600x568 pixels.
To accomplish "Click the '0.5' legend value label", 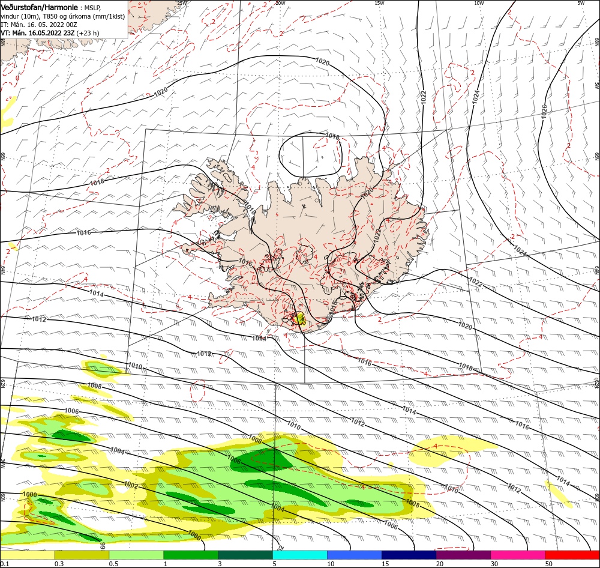I will pos(113,564).
